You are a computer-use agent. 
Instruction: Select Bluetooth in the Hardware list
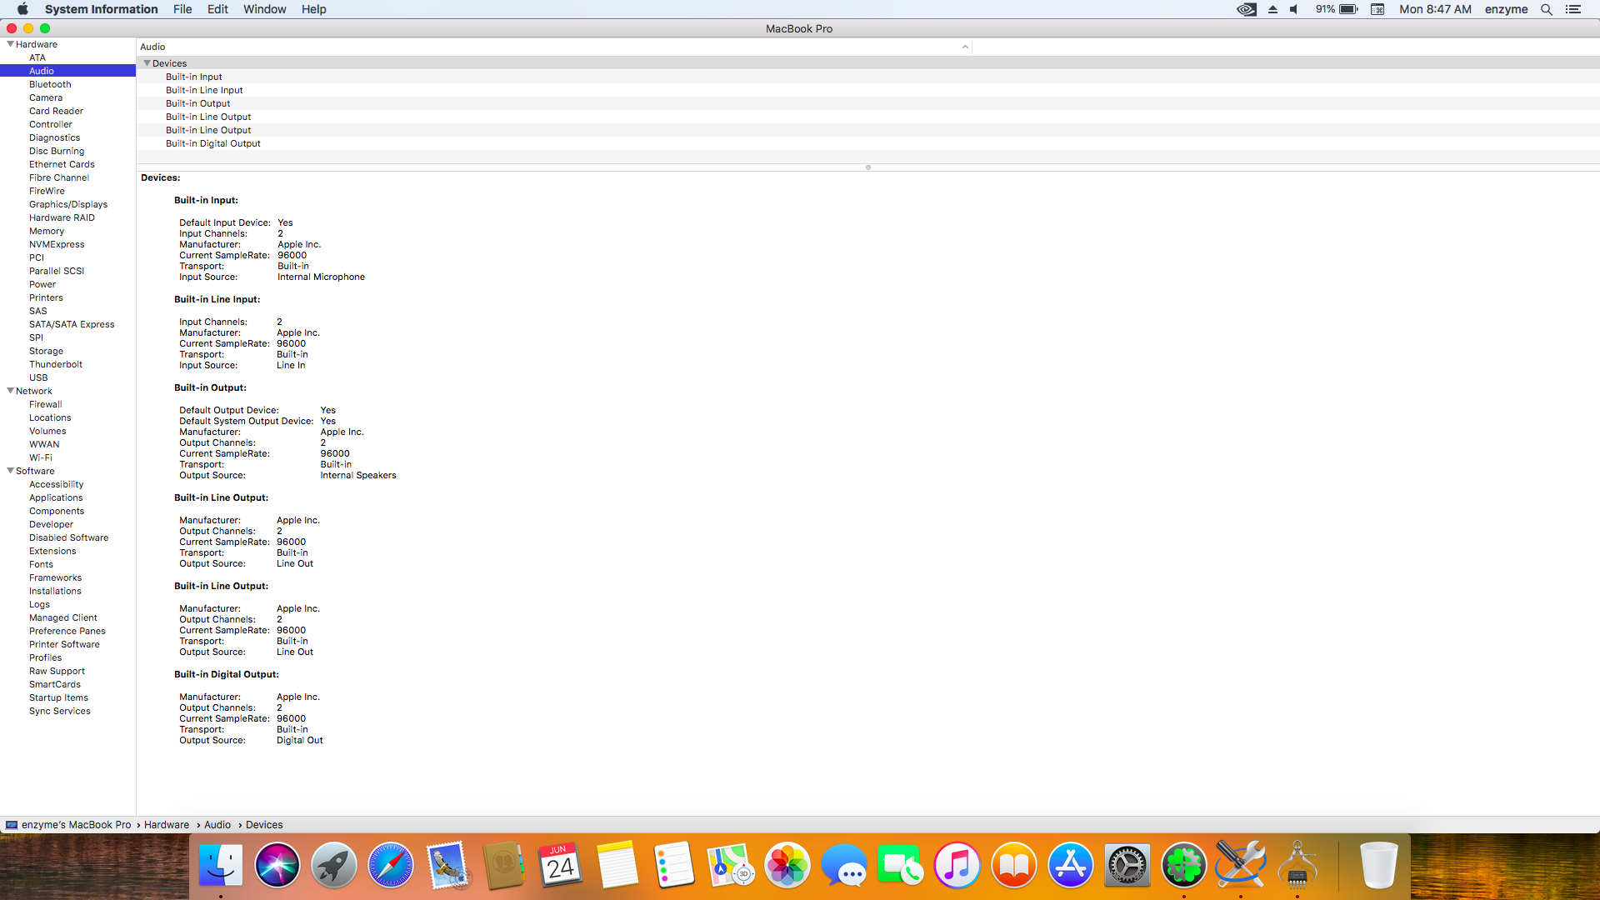click(50, 84)
